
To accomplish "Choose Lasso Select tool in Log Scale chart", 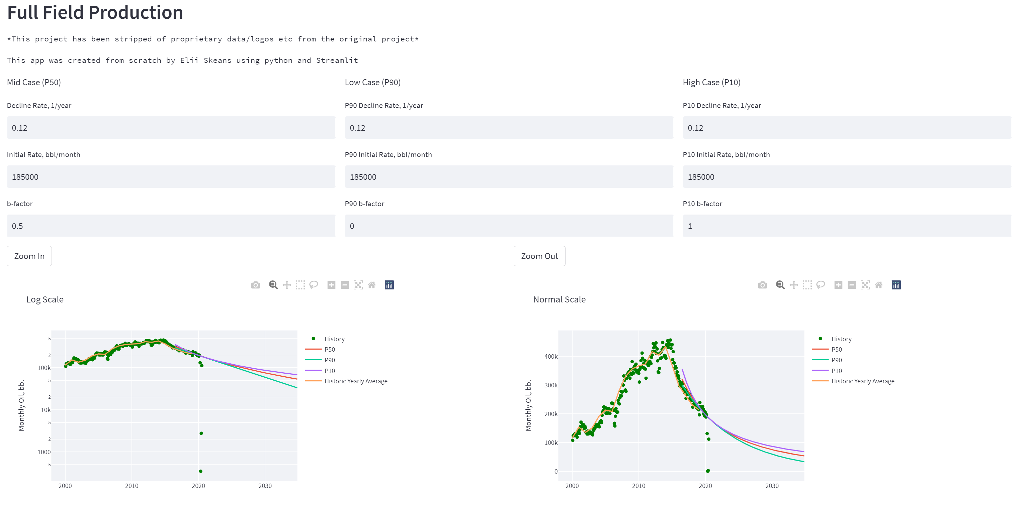I will [x=314, y=285].
